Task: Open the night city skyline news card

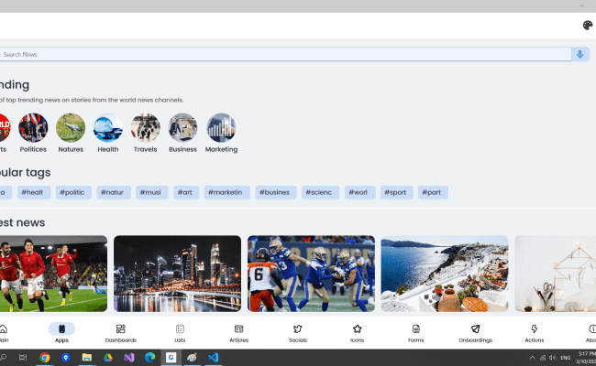Action: (178, 274)
